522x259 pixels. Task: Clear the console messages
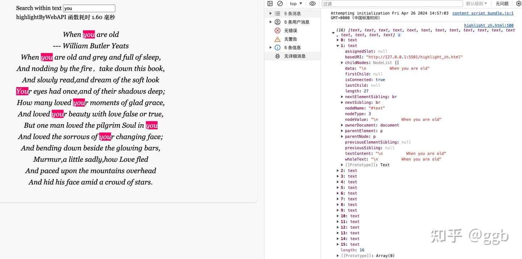pyautogui.click(x=279, y=3)
